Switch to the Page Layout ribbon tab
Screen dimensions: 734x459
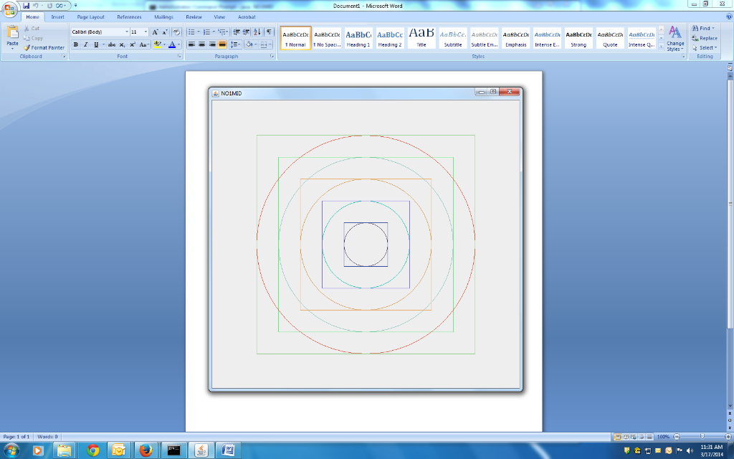(x=90, y=16)
